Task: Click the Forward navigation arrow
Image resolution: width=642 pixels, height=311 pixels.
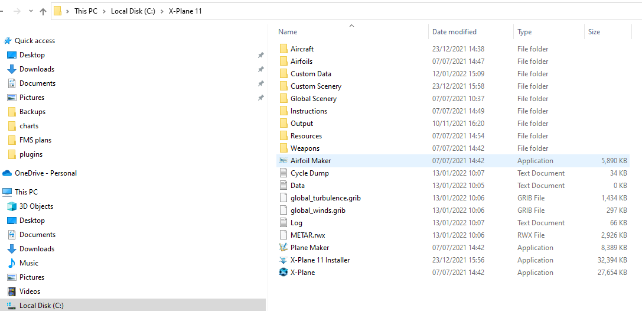Action: 17,11
